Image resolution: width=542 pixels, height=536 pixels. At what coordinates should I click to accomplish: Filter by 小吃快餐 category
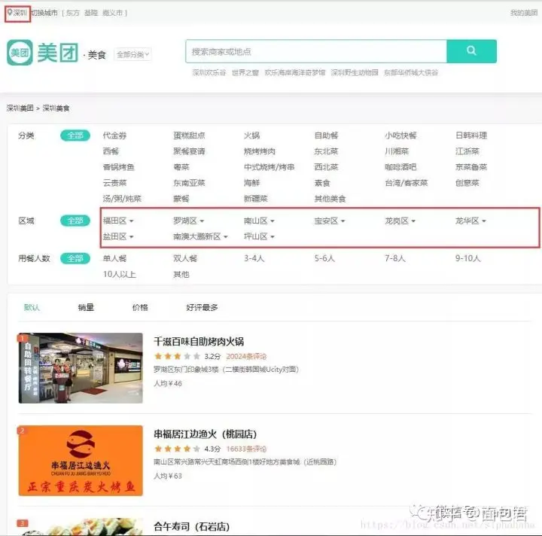pos(400,136)
